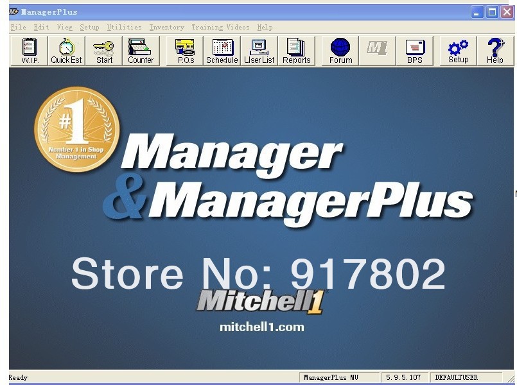Open the Schedule calendar
517x385 pixels.
222,51
